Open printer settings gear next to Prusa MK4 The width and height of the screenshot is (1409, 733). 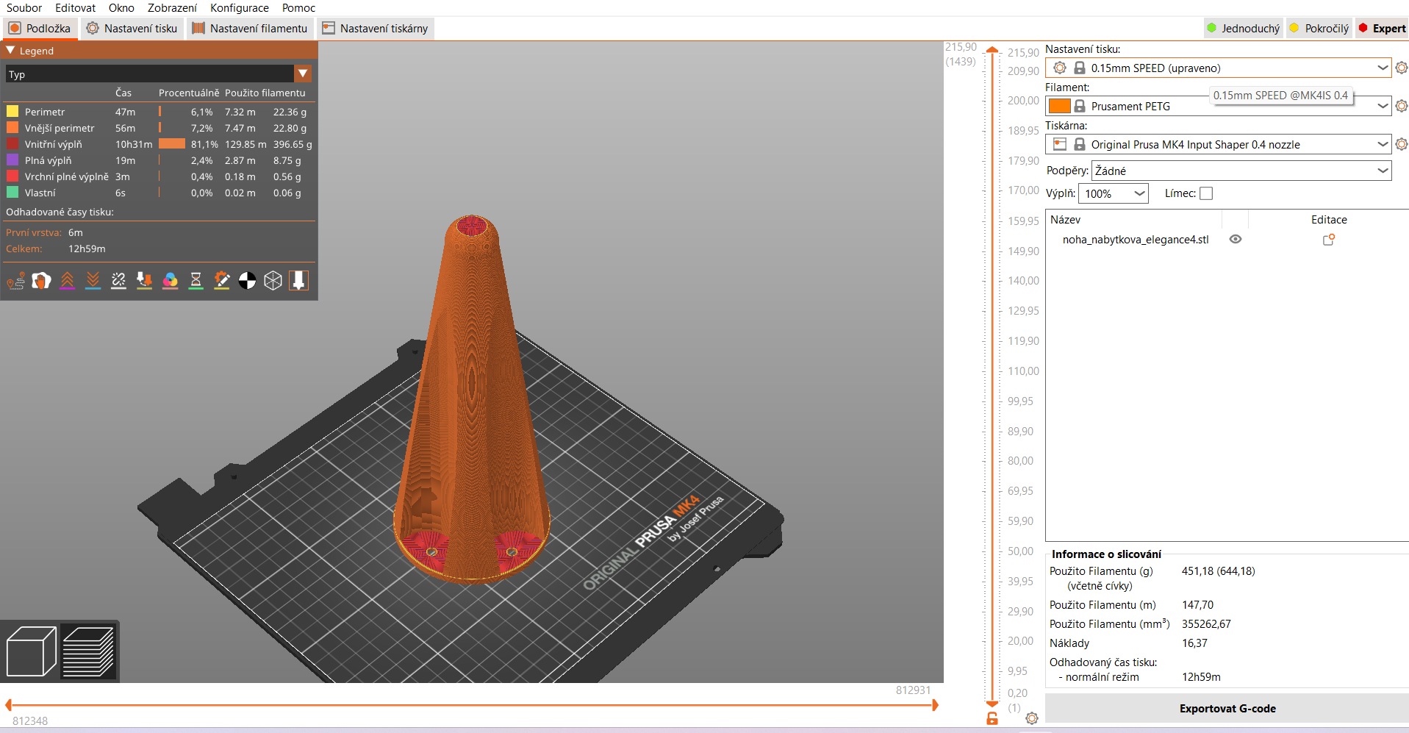(1401, 144)
